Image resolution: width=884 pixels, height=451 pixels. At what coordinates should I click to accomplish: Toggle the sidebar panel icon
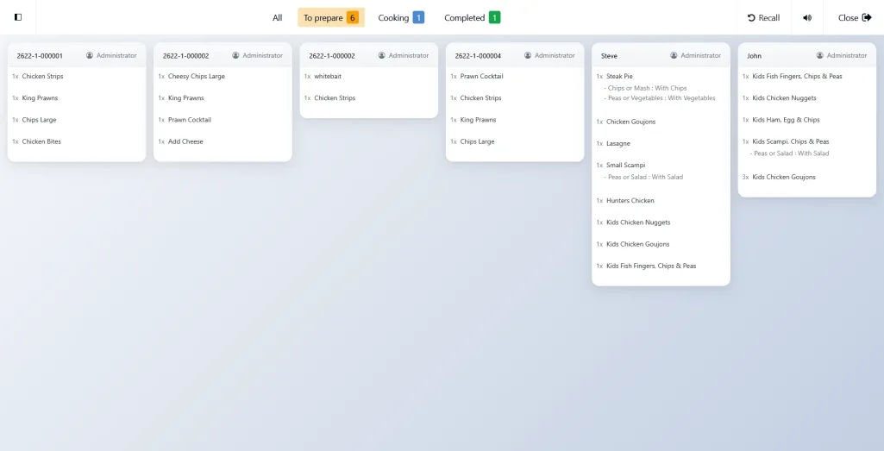click(18, 17)
